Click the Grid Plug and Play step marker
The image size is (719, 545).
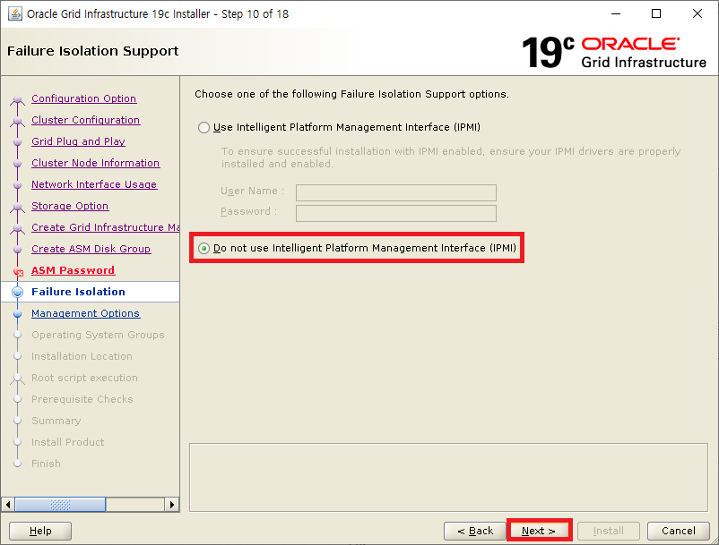click(17, 142)
